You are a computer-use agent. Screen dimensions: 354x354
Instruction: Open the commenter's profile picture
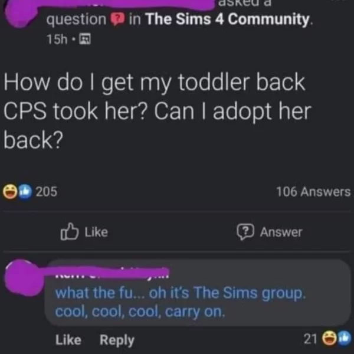point(22,277)
